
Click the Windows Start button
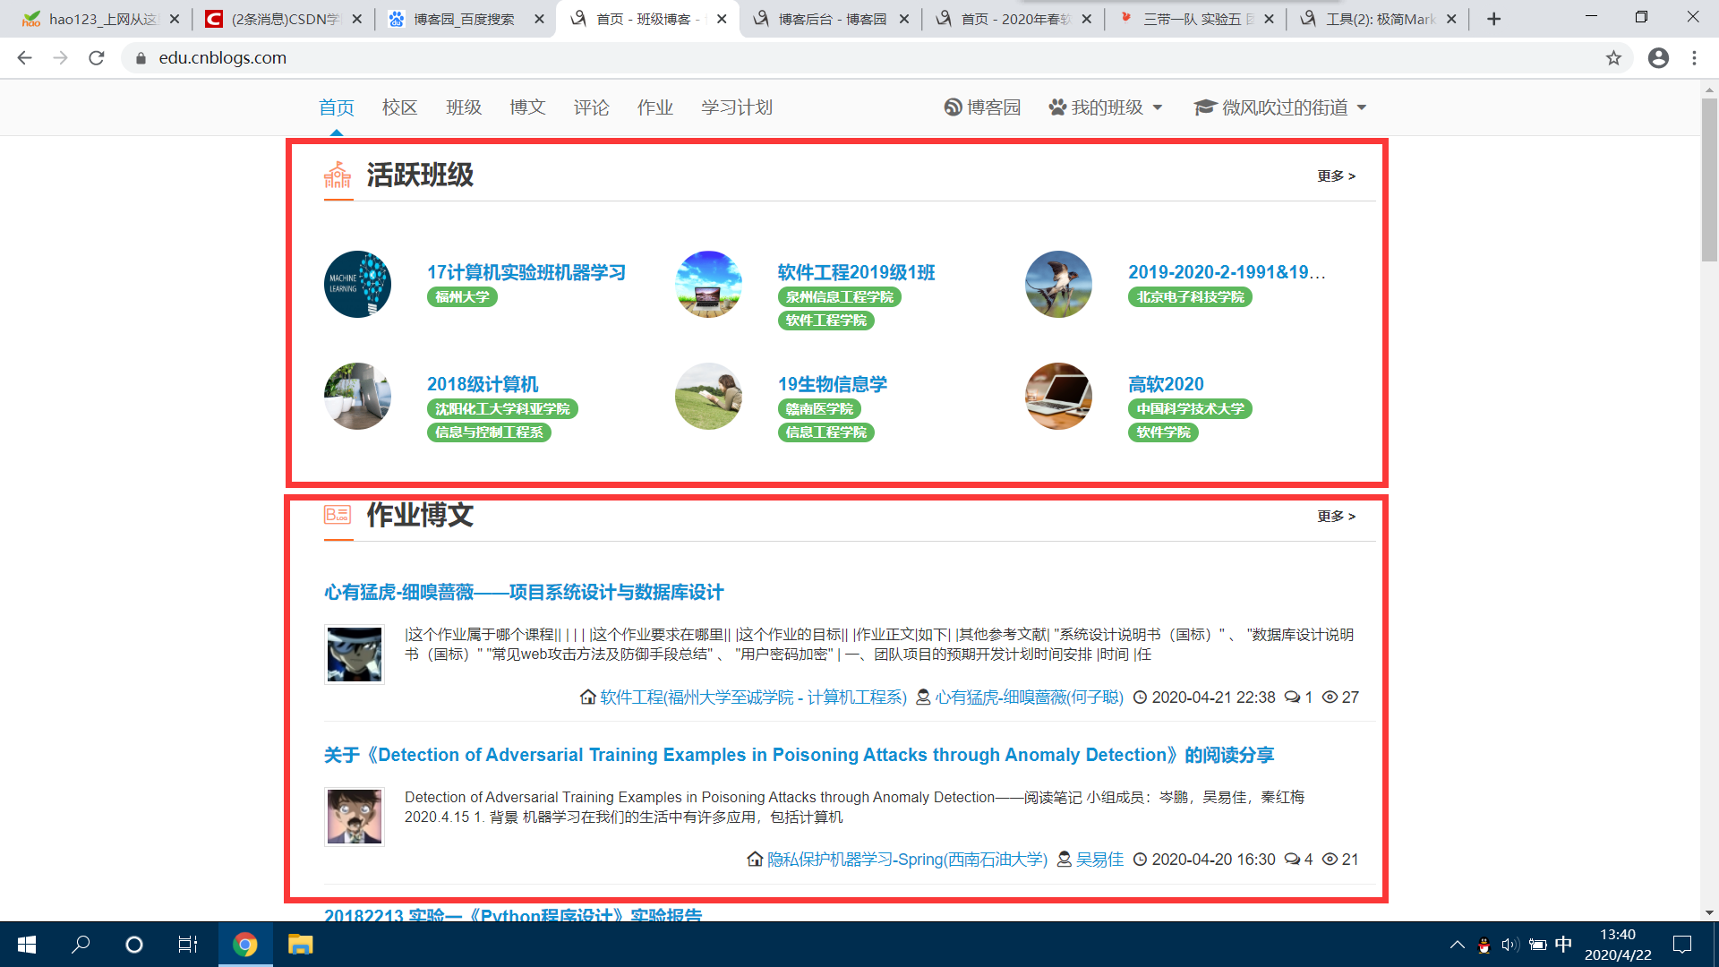(x=27, y=945)
